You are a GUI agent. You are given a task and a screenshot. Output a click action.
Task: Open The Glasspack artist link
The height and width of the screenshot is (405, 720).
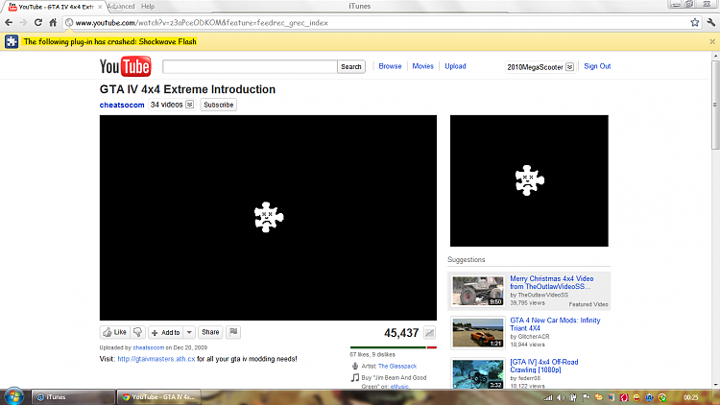click(397, 366)
